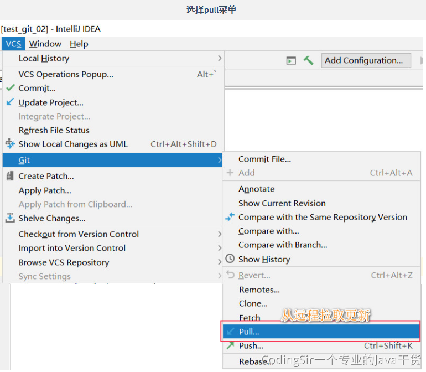
Task: Open the Add Configuration... button
Action: 366,60
